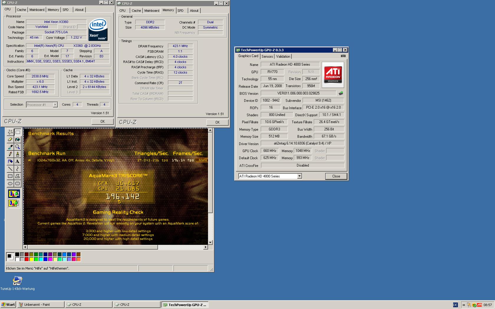This screenshot has width=495, height=309.
Task: Pick the Eraser tool in Paint
Action: point(10,139)
